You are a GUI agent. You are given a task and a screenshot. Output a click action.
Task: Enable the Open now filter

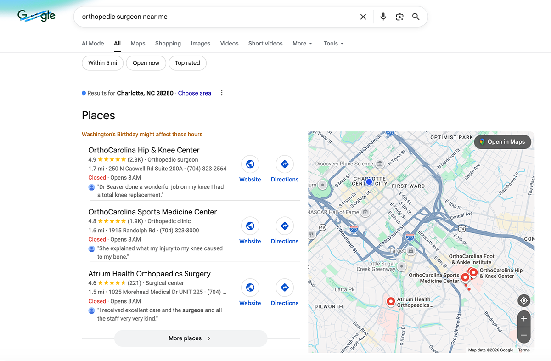tap(146, 63)
